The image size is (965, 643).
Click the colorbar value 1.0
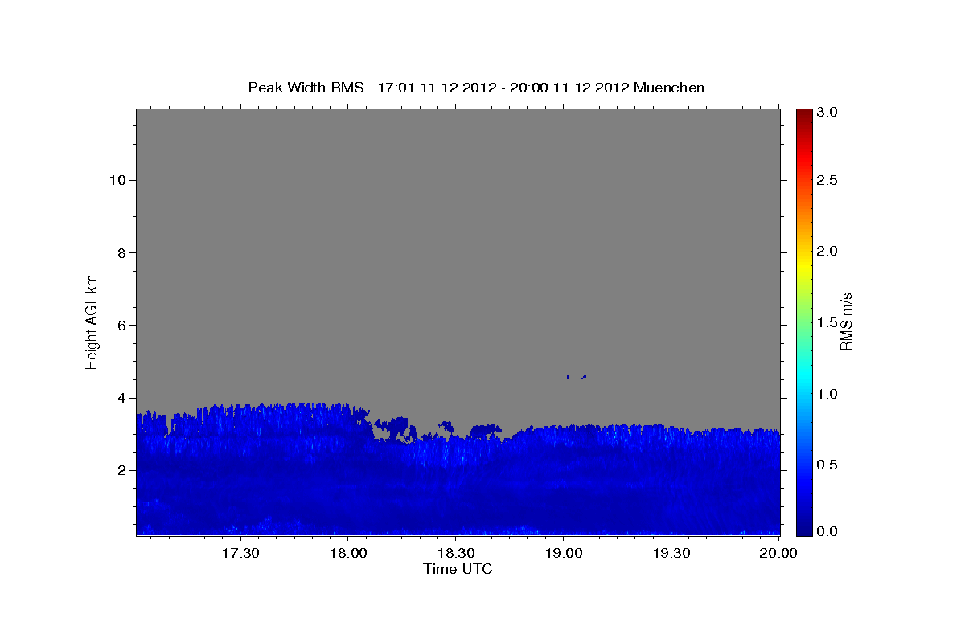coord(828,394)
